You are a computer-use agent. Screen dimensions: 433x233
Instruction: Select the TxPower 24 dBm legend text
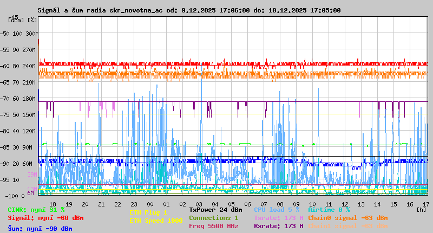(215, 210)
